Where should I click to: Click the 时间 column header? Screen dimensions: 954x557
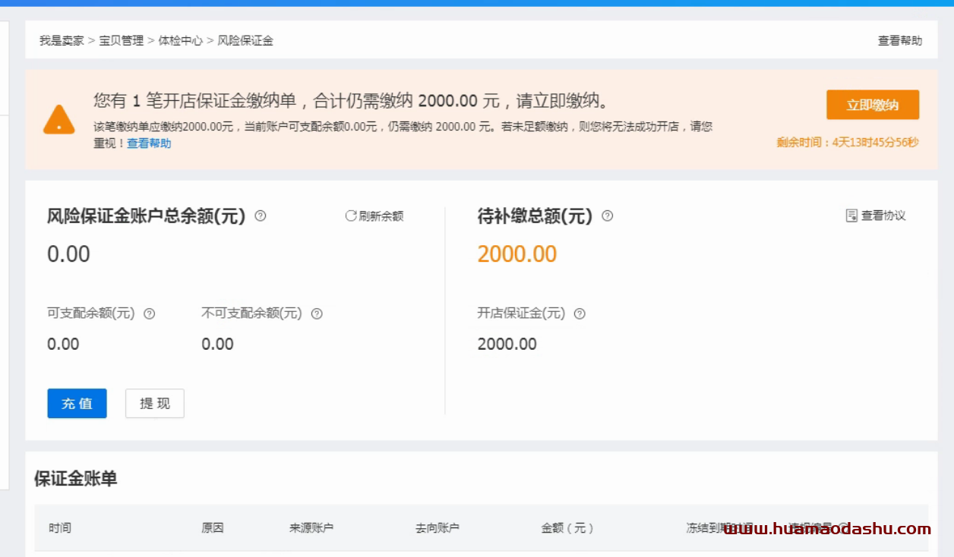pos(60,528)
